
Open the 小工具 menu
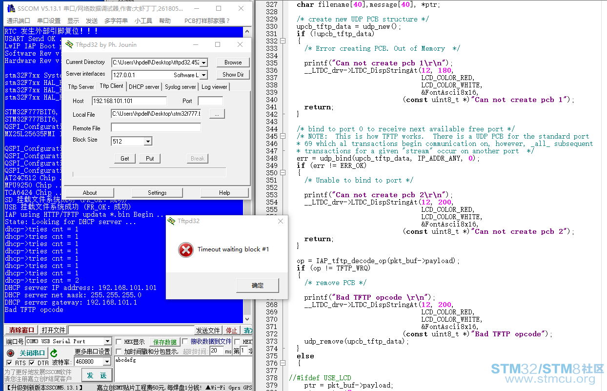pos(143,21)
